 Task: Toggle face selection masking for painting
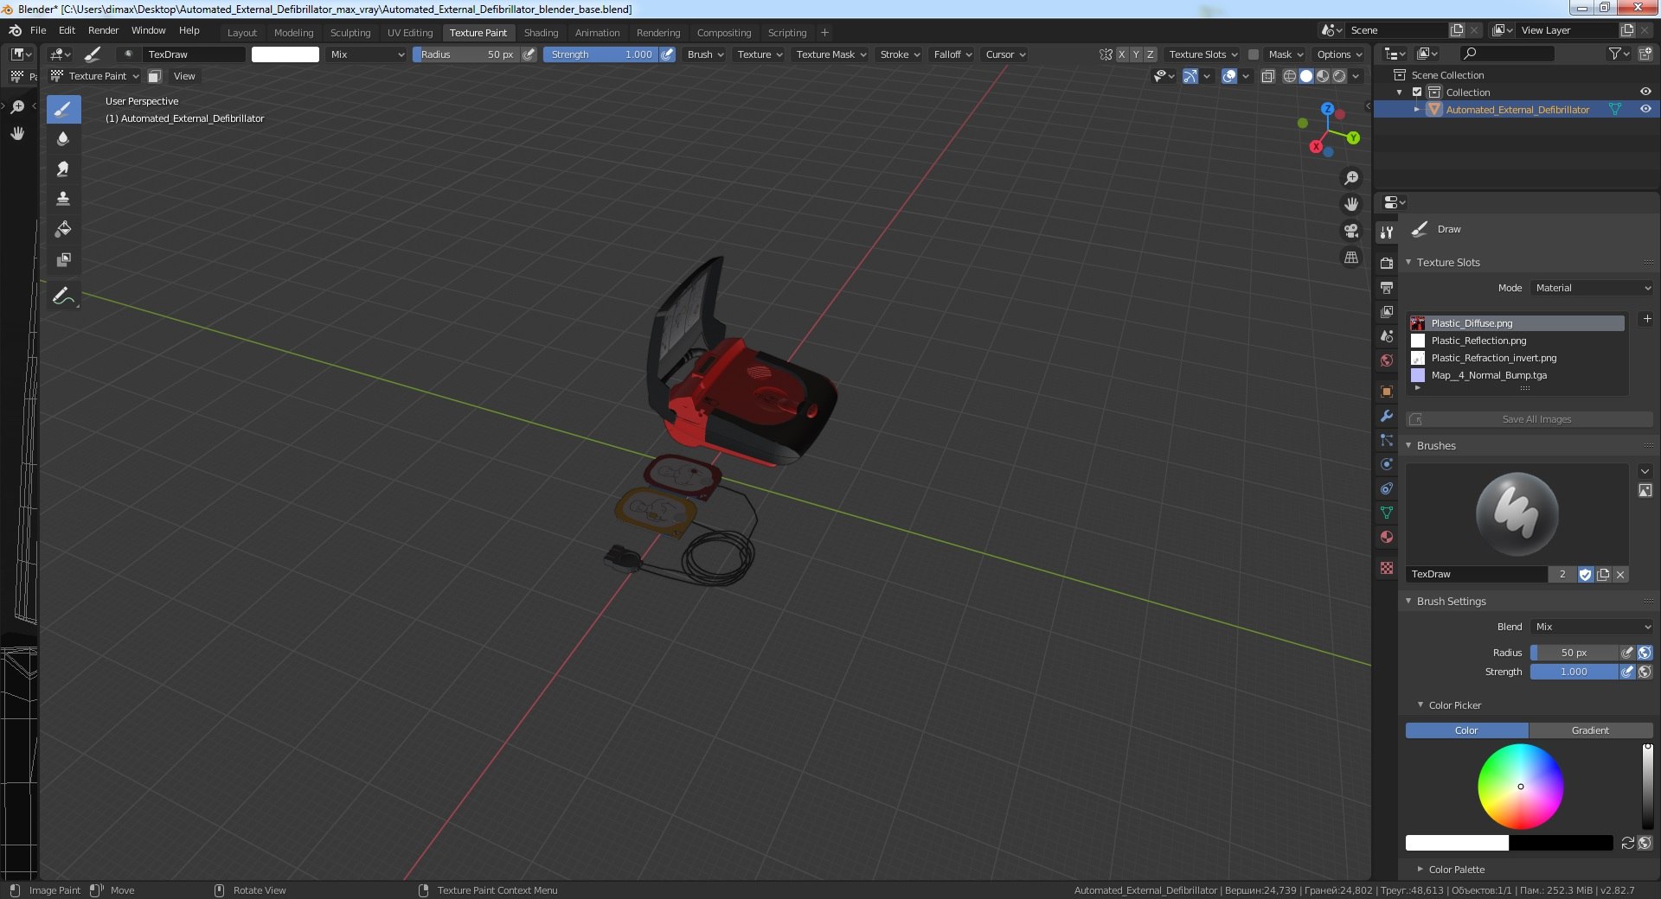click(x=154, y=76)
